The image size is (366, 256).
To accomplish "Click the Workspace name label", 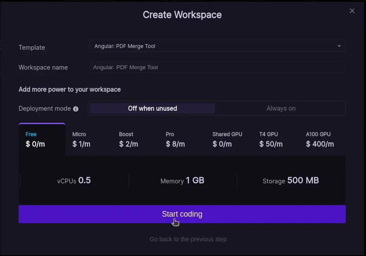I will click(x=43, y=67).
